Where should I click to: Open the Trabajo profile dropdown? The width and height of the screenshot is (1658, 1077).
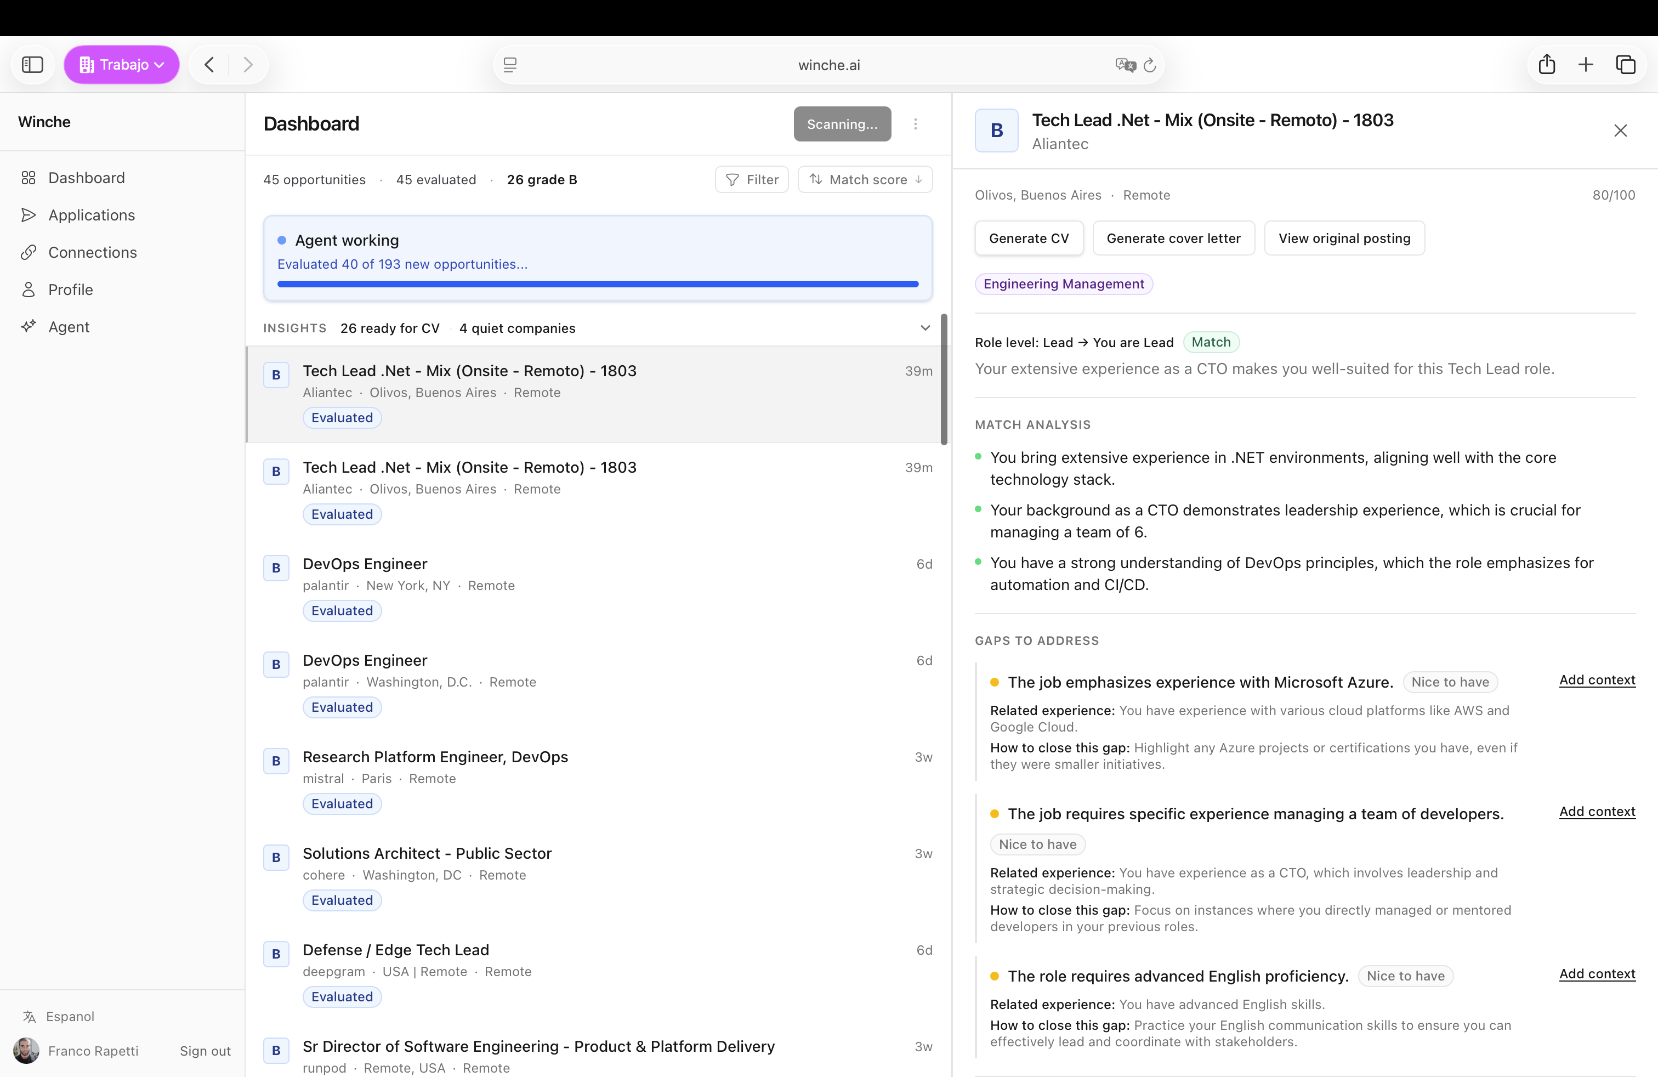(x=122, y=65)
